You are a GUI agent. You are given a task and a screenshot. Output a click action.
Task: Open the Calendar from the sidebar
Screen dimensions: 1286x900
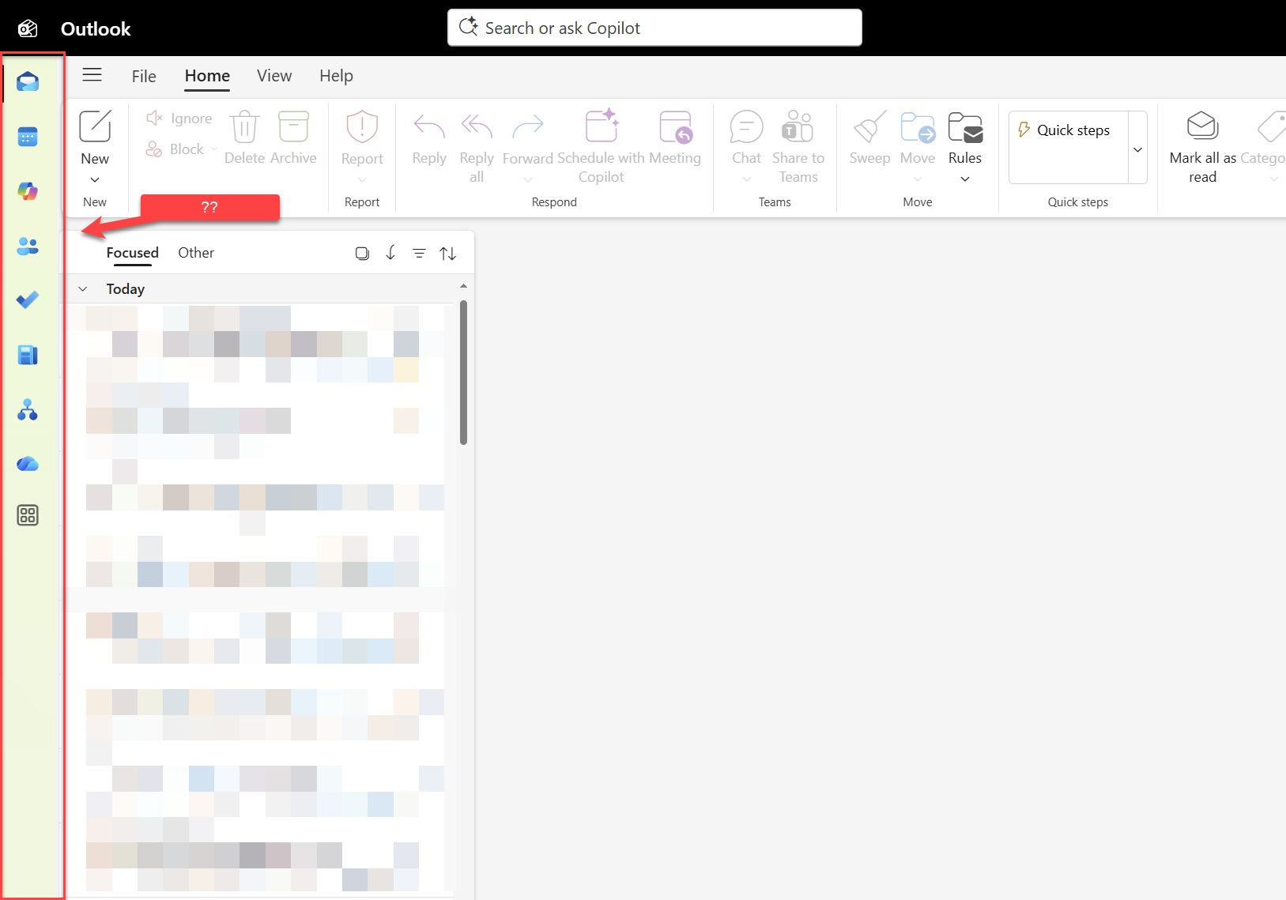(x=28, y=137)
